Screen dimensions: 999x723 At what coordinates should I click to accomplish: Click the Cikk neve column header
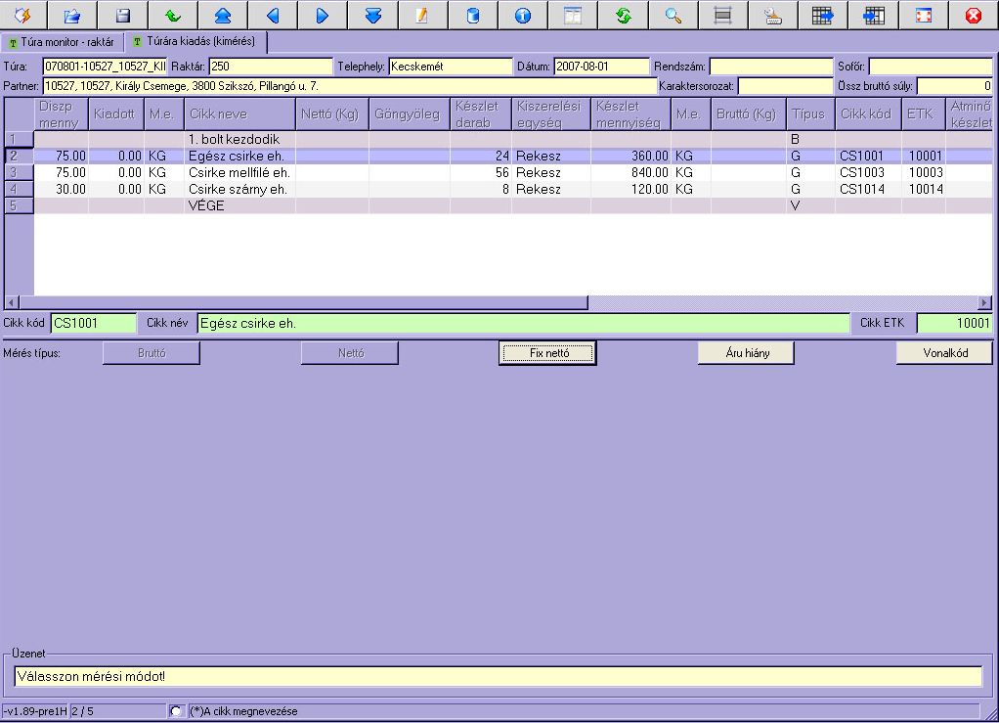pos(239,114)
